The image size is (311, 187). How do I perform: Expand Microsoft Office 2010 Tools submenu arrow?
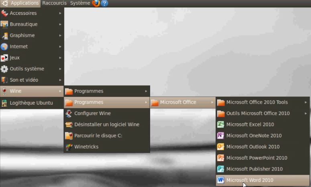(306, 102)
